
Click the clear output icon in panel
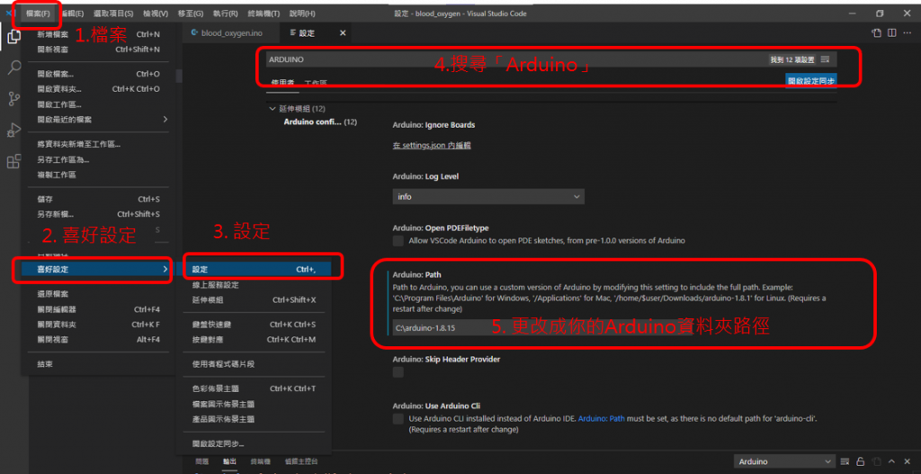pos(845,461)
